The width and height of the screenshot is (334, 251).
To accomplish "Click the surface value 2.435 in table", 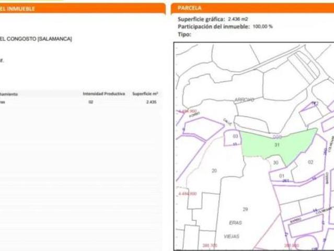I will pyautogui.click(x=152, y=102).
